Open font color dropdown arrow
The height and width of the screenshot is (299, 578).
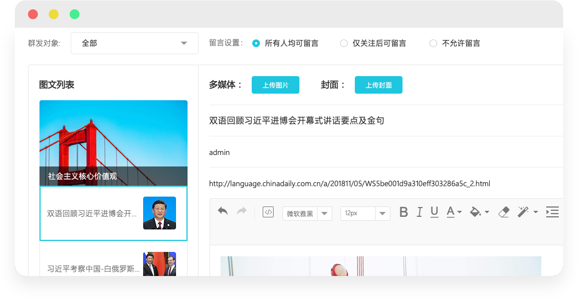pyautogui.click(x=460, y=212)
